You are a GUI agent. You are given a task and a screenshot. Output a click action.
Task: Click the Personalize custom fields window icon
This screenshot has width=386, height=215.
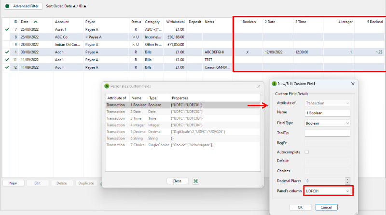107,86
